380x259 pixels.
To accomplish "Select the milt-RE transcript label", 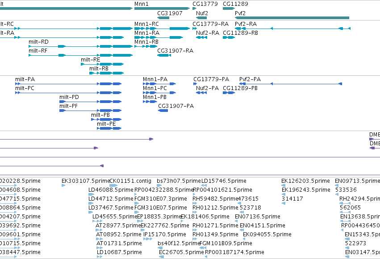I will pyautogui.click(x=90, y=60).
